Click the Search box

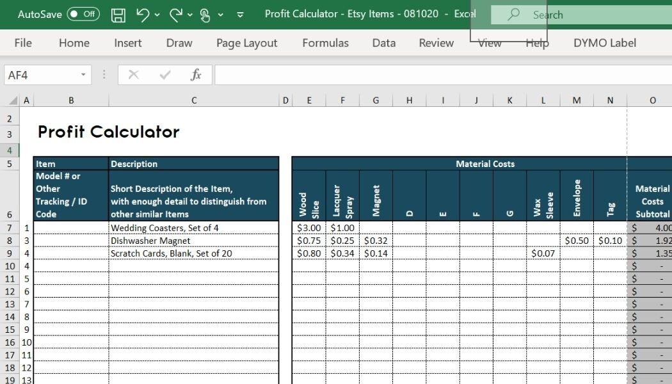click(581, 15)
